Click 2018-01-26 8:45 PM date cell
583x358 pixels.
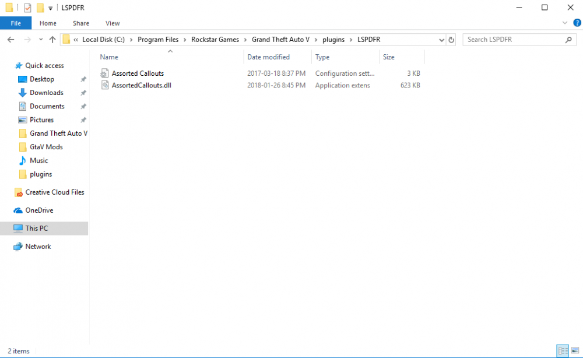click(276, 85)
